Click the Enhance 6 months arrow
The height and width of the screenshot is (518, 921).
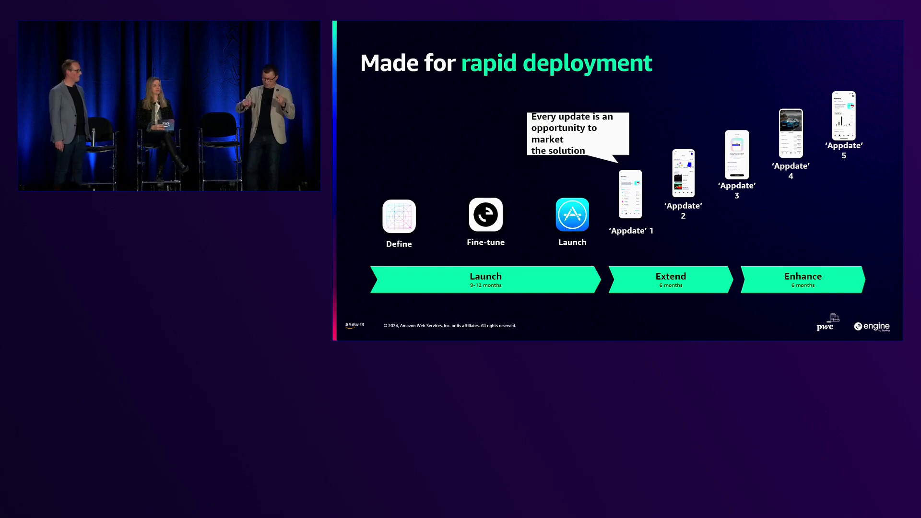(803, 280)
